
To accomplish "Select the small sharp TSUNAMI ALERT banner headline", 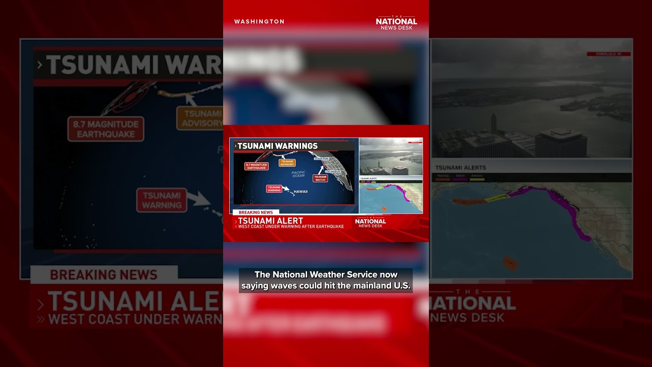I will pyautogui.click(x=270, y=221).
